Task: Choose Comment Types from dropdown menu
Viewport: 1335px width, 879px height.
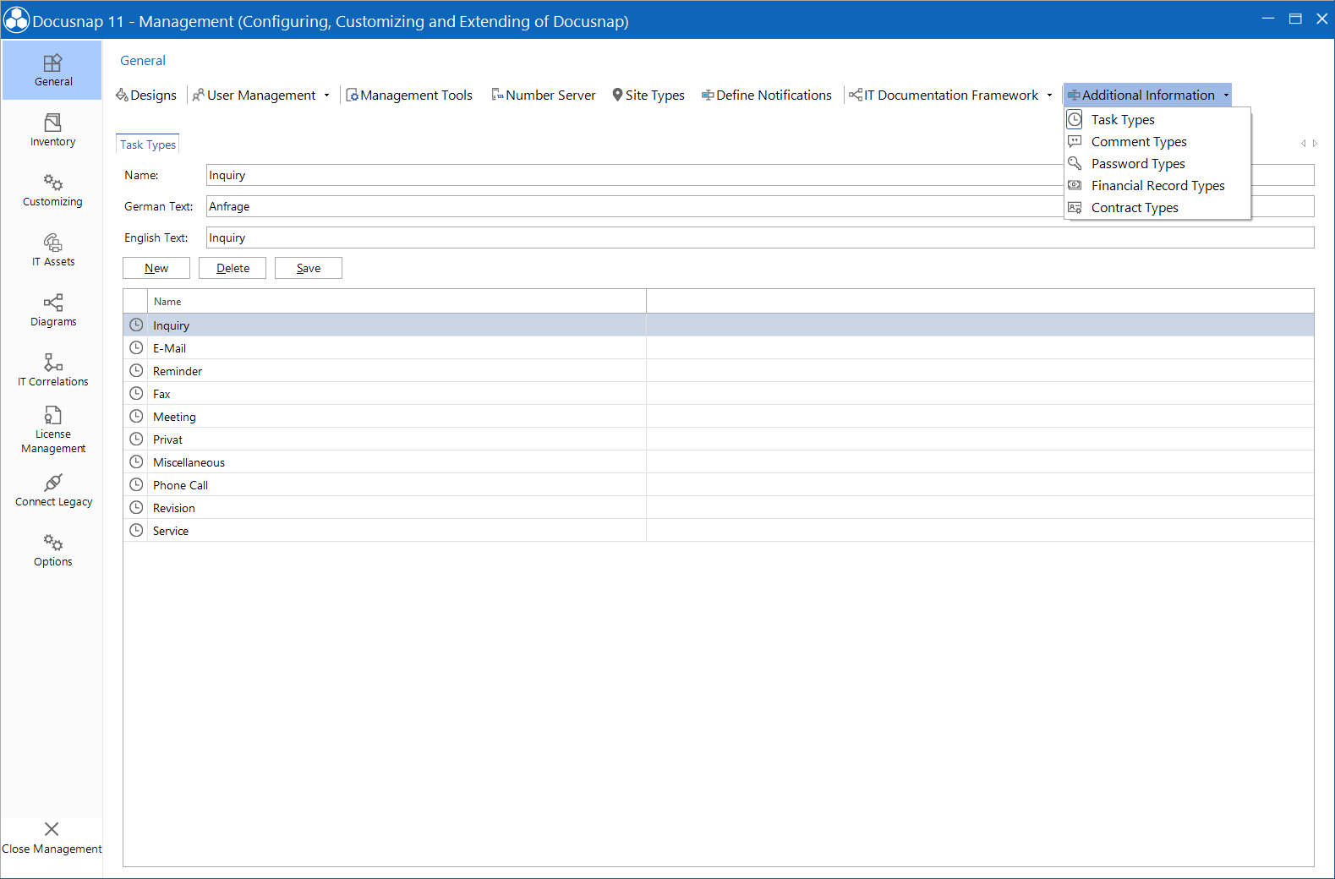Action: coord(1157,141)
